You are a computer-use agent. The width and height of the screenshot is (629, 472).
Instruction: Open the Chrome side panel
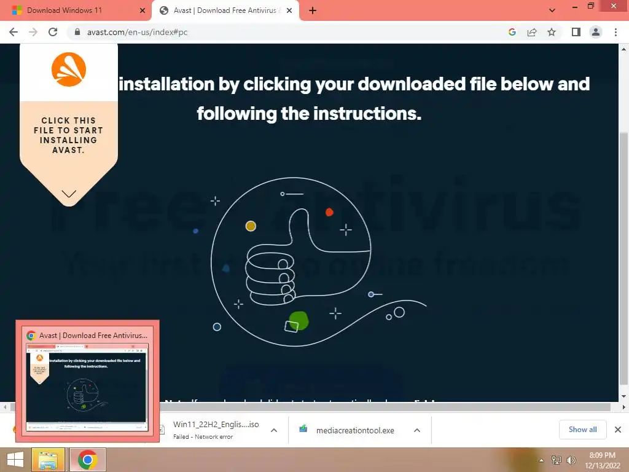click(x=576, y=32)
